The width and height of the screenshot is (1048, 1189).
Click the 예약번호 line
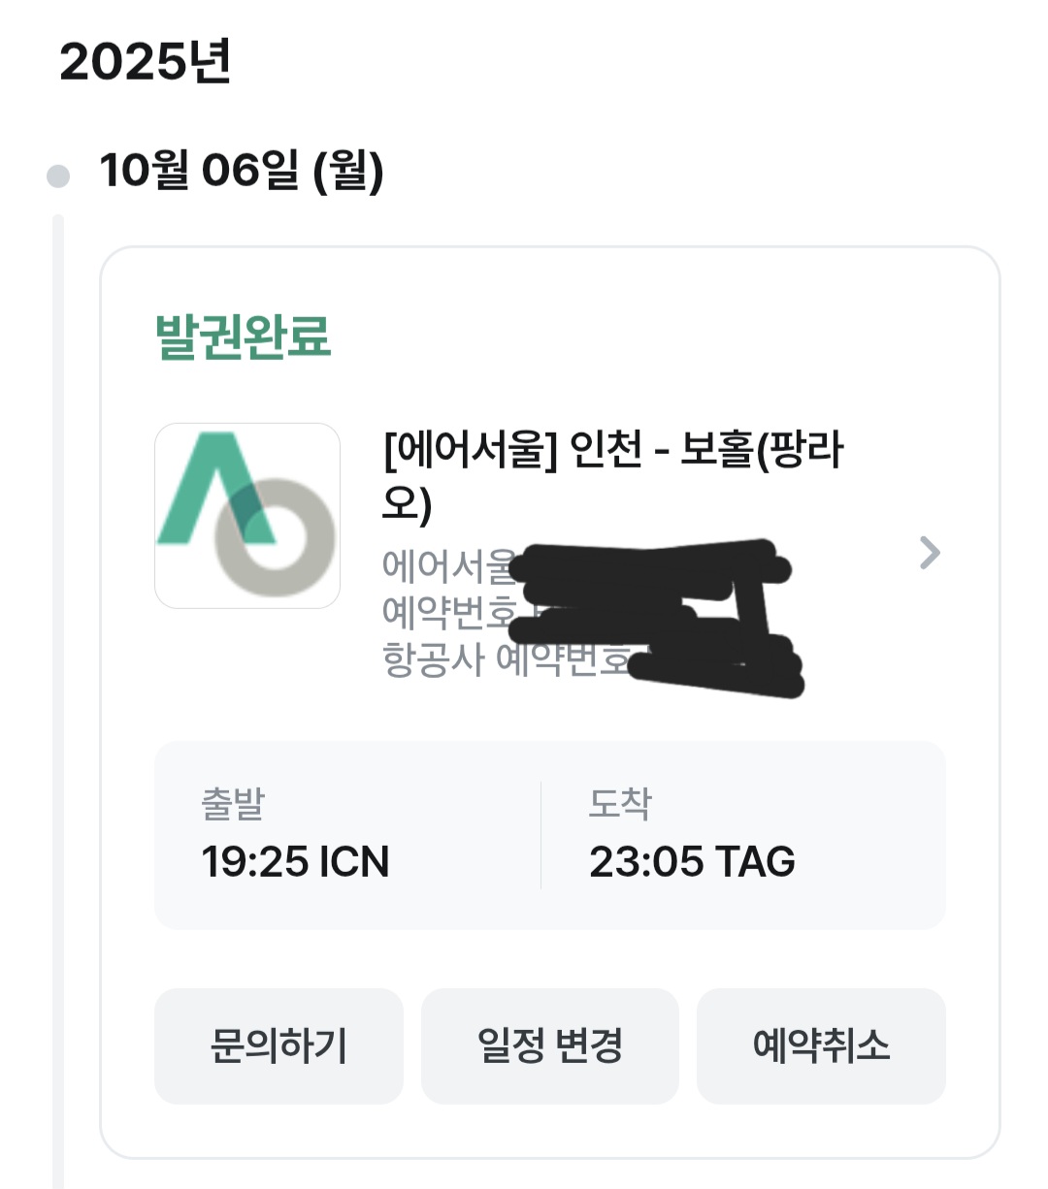click(x=446, y=612)
